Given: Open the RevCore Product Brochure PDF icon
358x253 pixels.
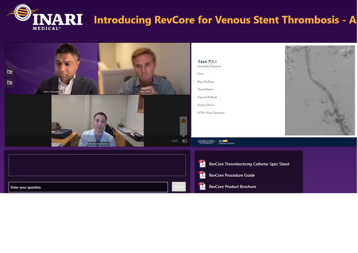Looking at the screenshot, I should pyautogui.click(x=202, y=187).
